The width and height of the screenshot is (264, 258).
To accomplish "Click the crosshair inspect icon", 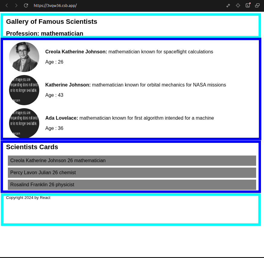I will coord(238,5).
